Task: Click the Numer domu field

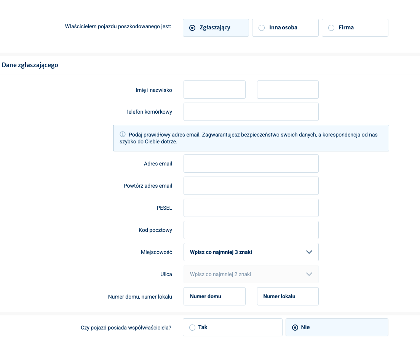Action: pos(214,296)
